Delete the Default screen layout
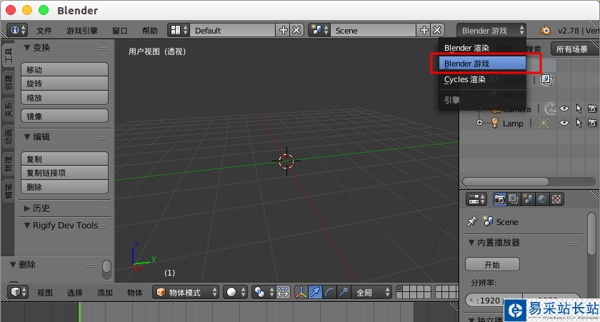 tap(296, 30)
